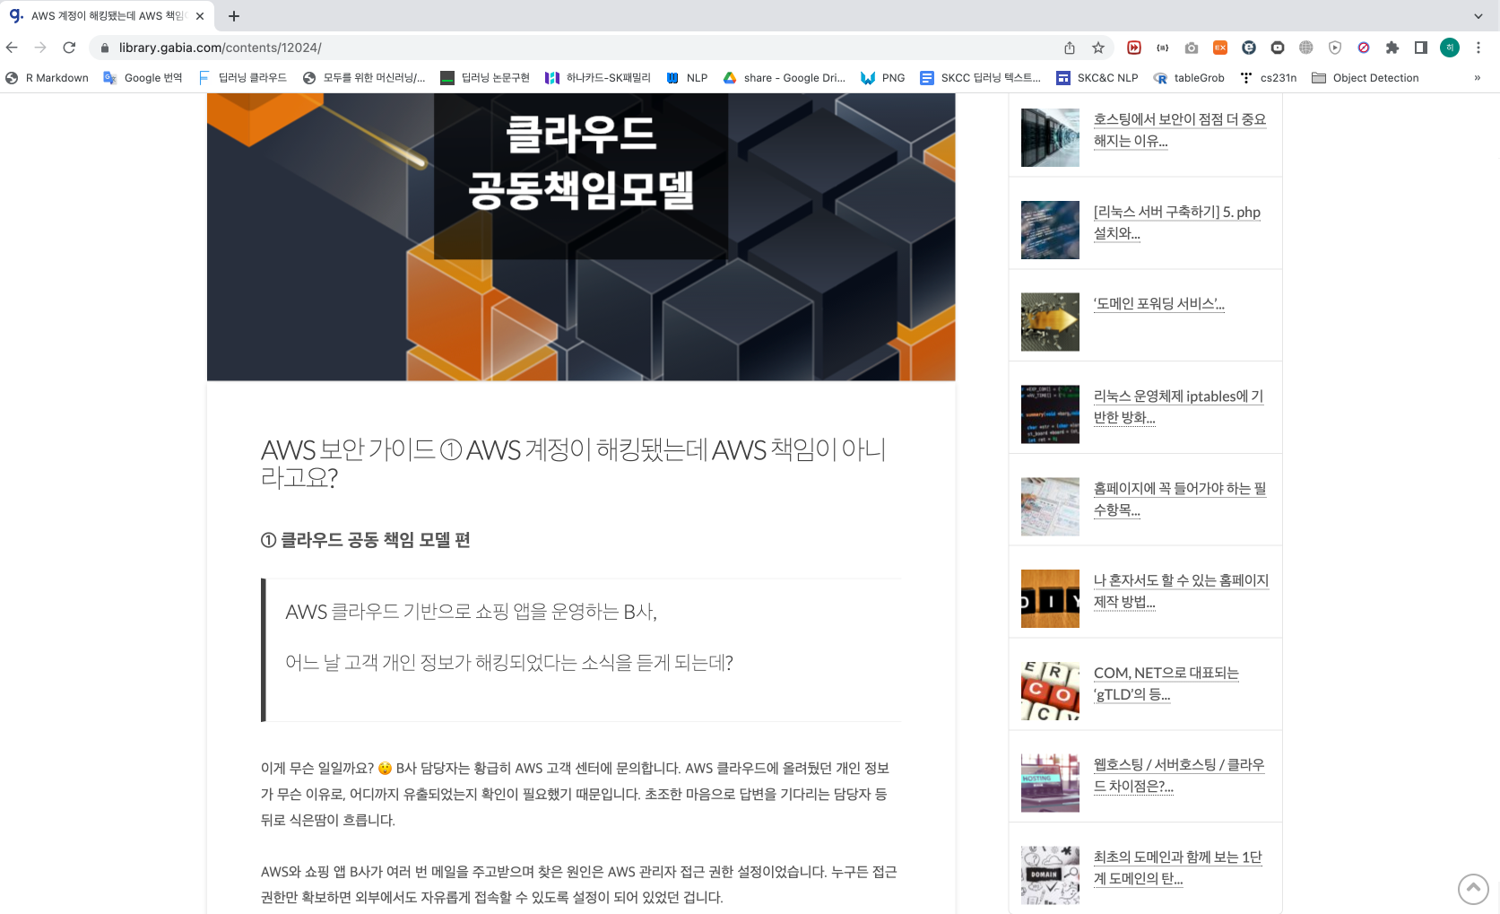Click the subheading ① 클라우드 공동 책임 모델 편
1500x914 pixels.
pyautogui.click(x=365, y=540)
